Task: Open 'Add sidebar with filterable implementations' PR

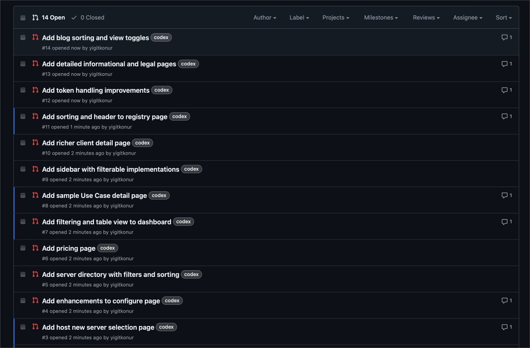Action: click(x=110, y=170)
